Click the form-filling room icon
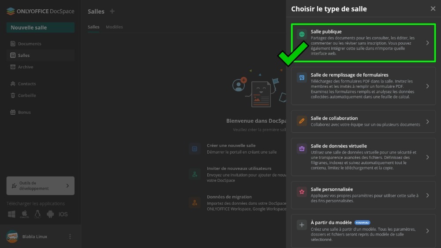Image resolution: width=441 pixels, height=248 pixels. [x=302, y=78]
